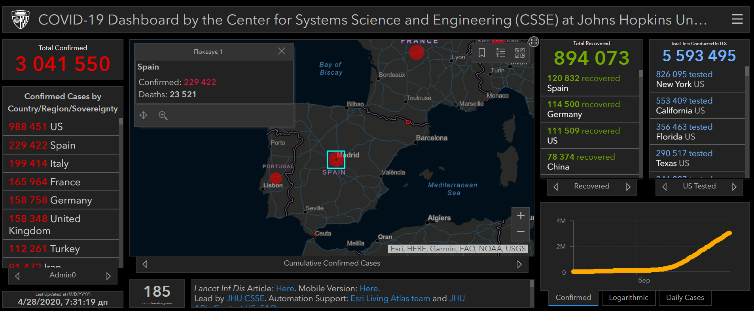Pan to Spain using the move icon
Image resolution: width=754 pixels, height=311 pixels.
tap(143, 115)
